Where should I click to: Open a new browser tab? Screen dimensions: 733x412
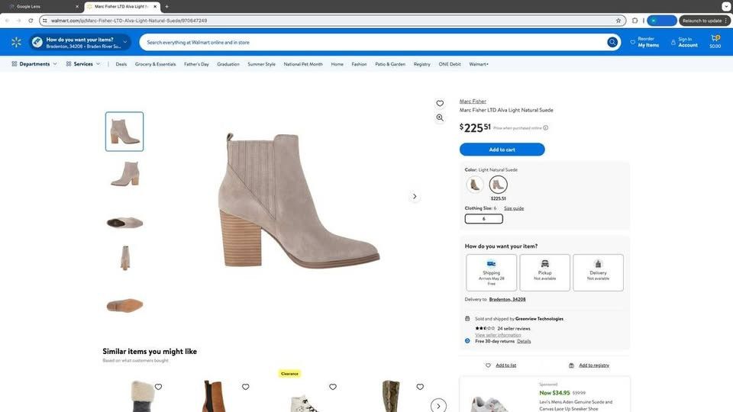(167, 7)
